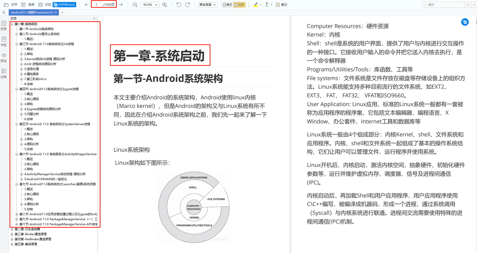This screenshot has height=253, width=477.
Task: Collapse 第三节-Android 11.0系统启动之init进程 node
Action: [17, 44]
